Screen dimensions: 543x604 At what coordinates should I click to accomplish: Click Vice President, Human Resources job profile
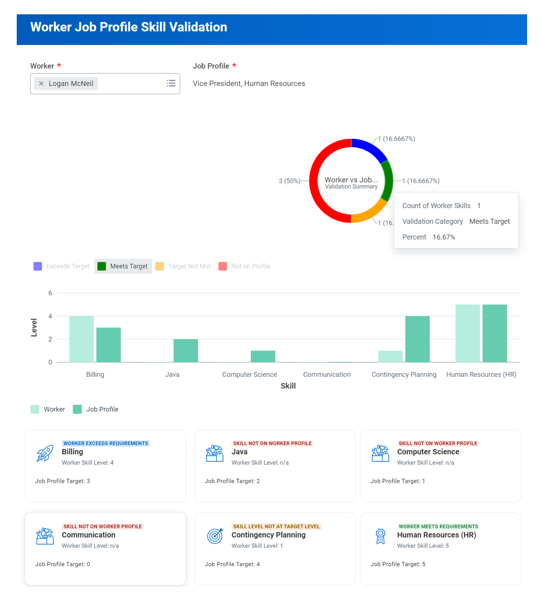(249, 84)
